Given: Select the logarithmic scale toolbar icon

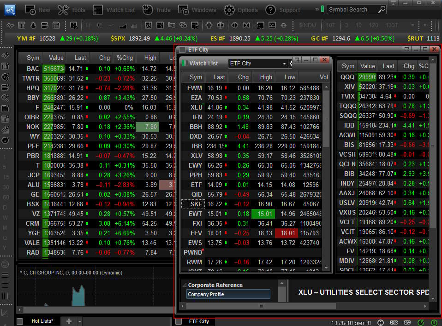Looking at the screenshot, I should (172, 25).
